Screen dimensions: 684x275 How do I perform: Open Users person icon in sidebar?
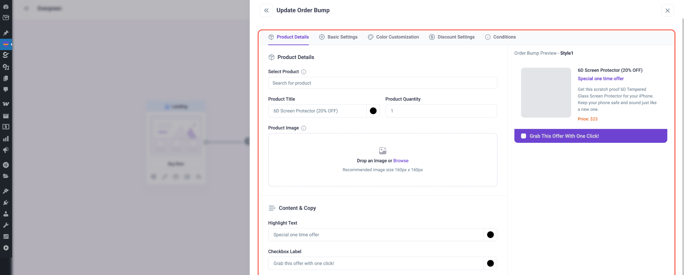click(6, 214)
